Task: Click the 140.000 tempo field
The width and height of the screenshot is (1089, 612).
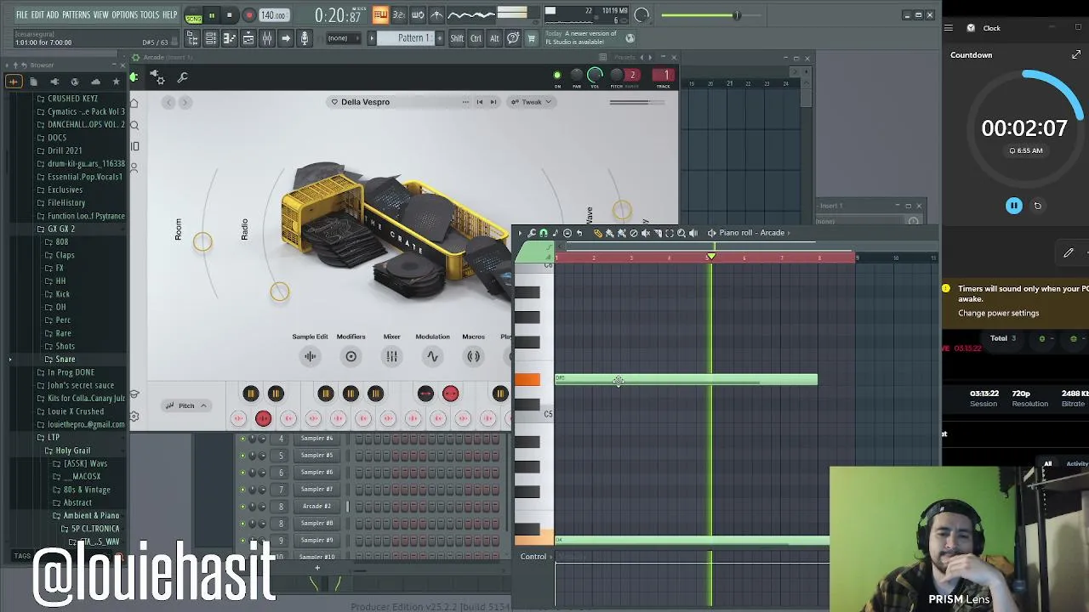Action: pyautogui.click(x=273, y=15)
